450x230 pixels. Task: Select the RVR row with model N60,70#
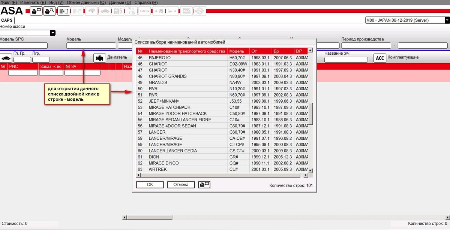(x=222, y=95)
